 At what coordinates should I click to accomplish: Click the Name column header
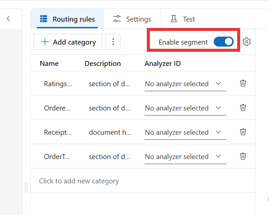pyautogui.click(x=49, y=64)
